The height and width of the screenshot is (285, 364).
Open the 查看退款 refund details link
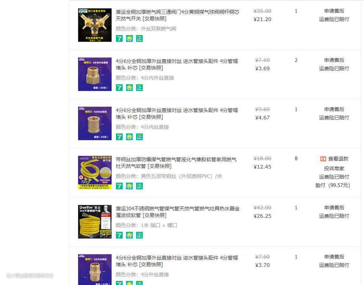coord(338,159)
